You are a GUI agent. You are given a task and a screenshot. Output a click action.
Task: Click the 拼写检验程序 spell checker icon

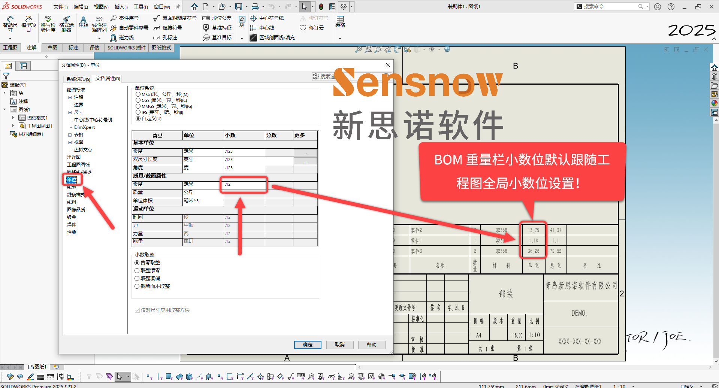[x=48, y=24]
